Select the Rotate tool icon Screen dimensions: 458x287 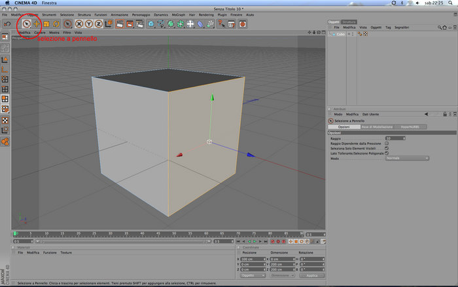56,24
